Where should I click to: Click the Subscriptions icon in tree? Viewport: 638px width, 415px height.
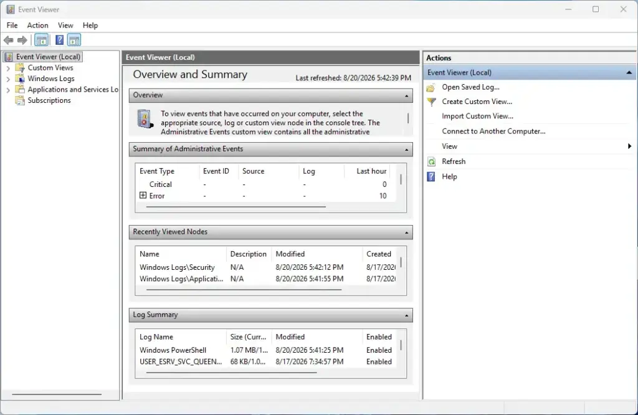20,100
